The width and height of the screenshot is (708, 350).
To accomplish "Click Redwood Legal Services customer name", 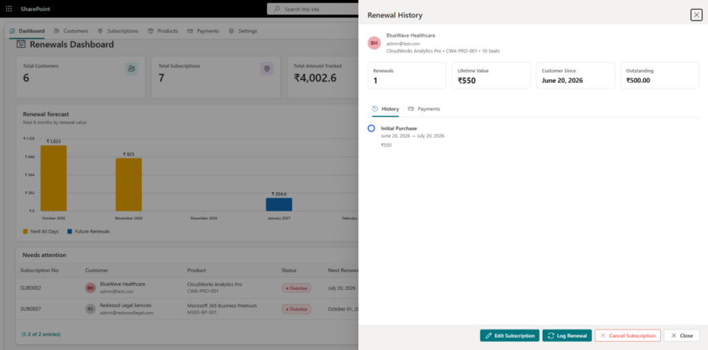I will pos(126,305).
